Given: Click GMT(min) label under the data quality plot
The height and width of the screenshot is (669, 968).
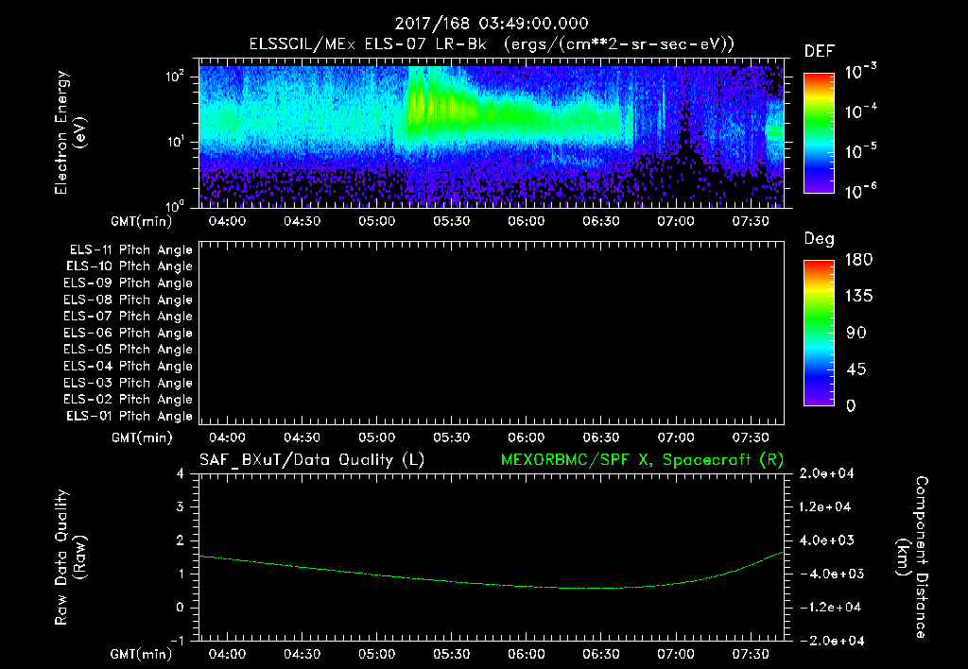Looking at the screenshot, I should click(x=142, y=654).
